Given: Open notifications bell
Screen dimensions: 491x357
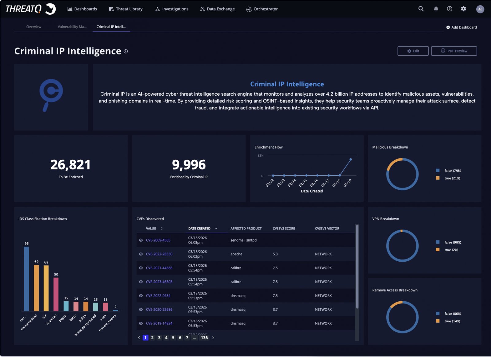Looking at the screenshot, I should coord(436,9).
